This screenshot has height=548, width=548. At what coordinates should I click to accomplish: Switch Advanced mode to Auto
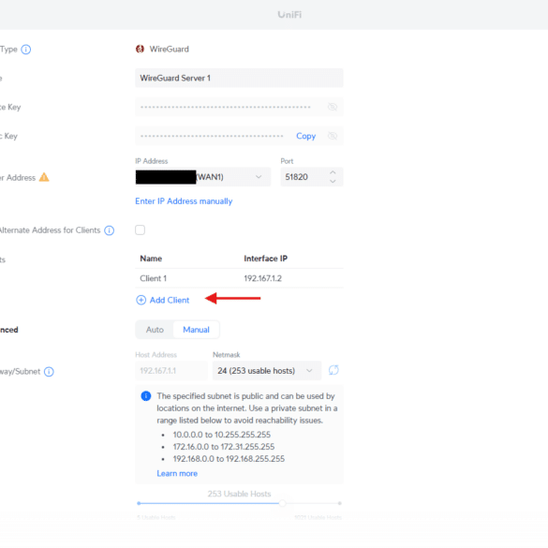pos(155,330)
